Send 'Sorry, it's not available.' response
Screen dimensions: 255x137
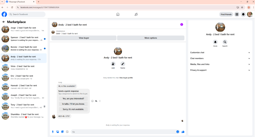[73, 109]
